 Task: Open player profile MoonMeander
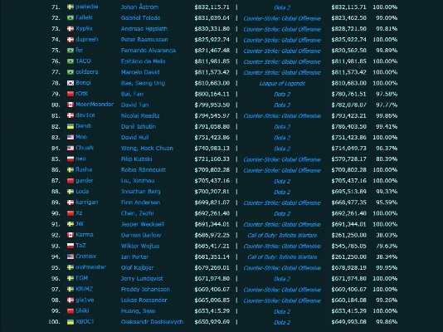pyautogui.click(x=95, y=105)
